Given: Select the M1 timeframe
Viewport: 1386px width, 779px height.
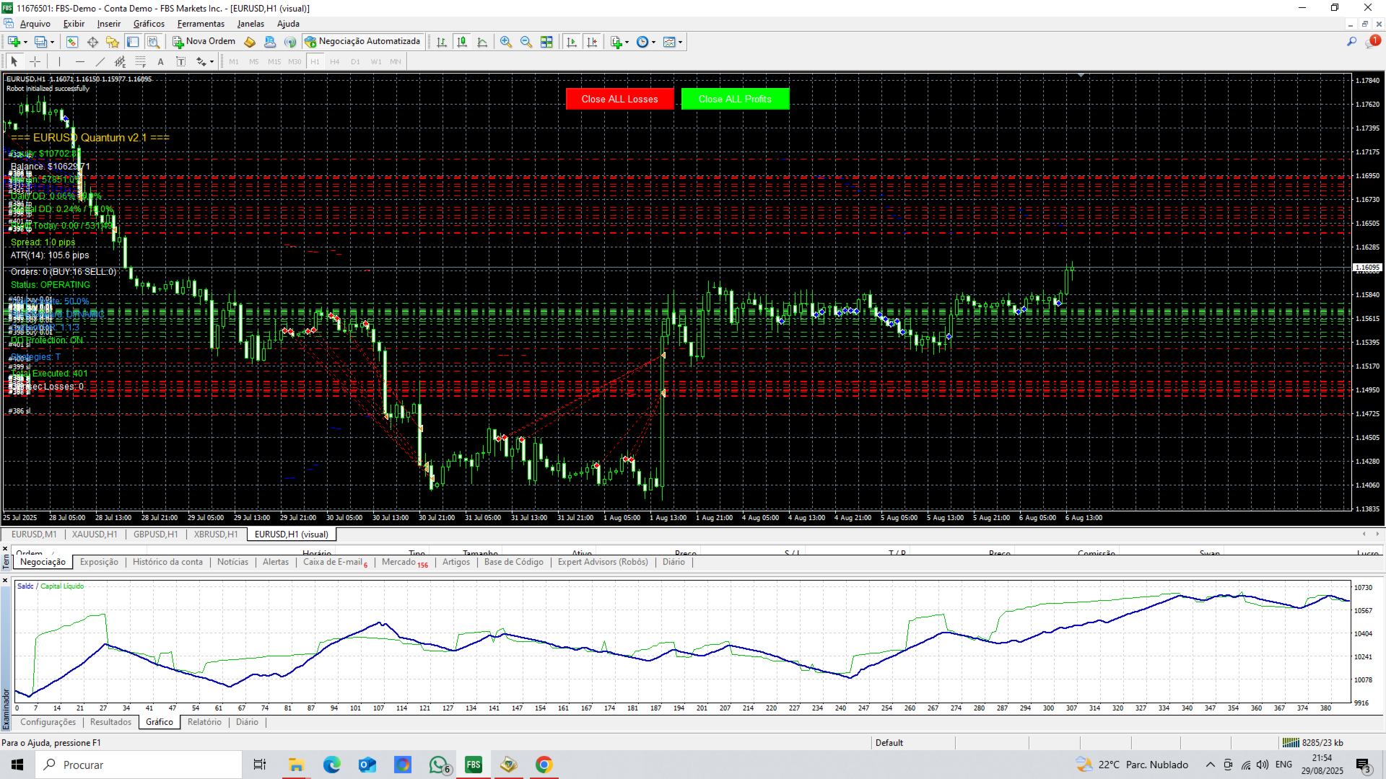Looking at the screenshot, I should point(234,62).
